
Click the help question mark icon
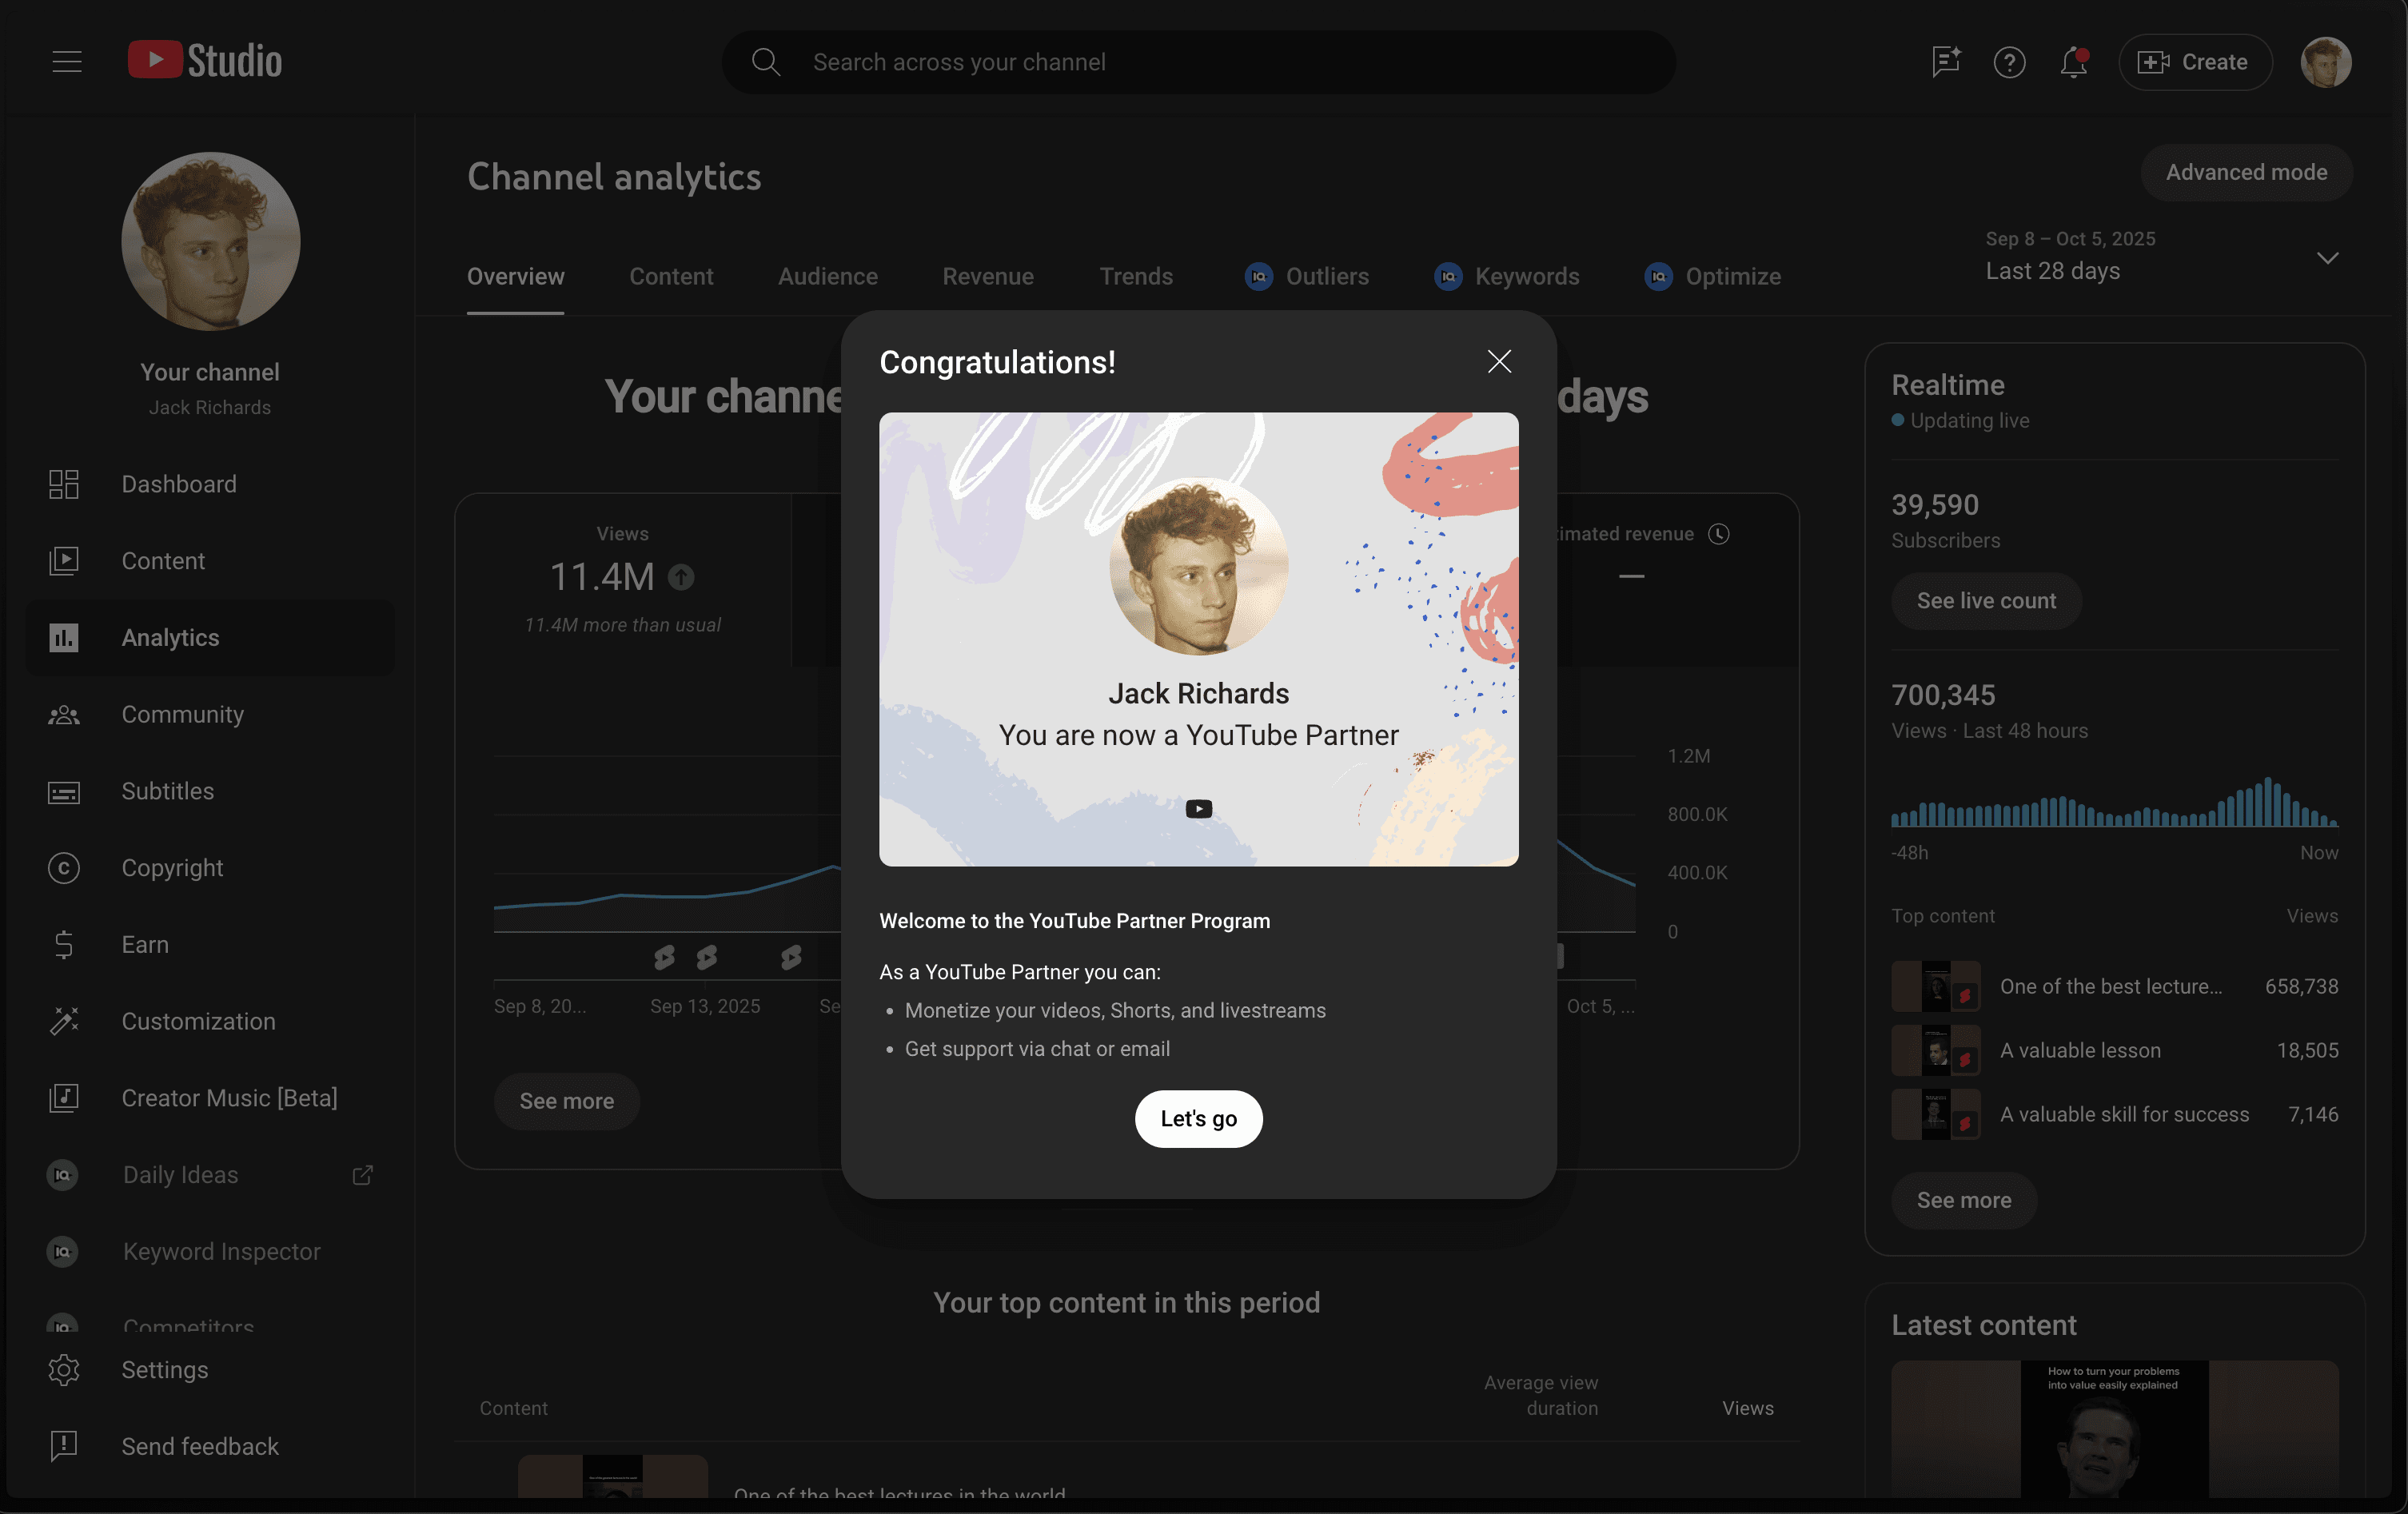[2008, 62]
